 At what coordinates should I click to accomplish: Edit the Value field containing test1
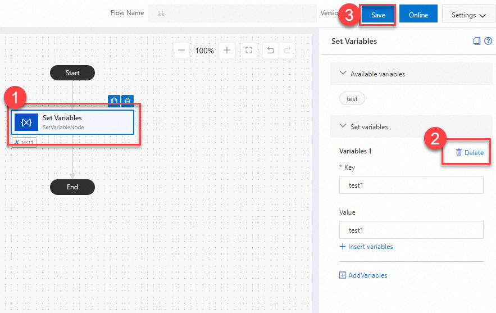[x=411, y=230]
